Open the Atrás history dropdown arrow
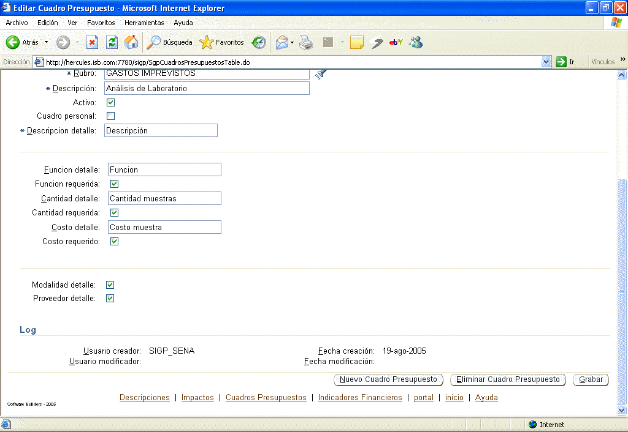628x432 pixels. coord(46,42)
